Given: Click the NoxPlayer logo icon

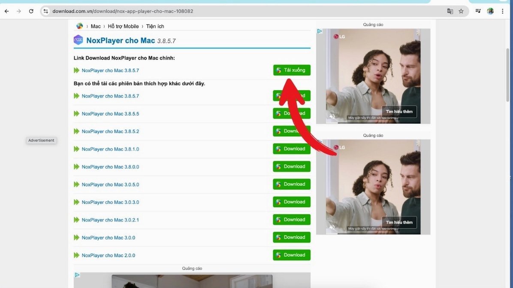Looking at the screenshot, I should pos(78,39).
